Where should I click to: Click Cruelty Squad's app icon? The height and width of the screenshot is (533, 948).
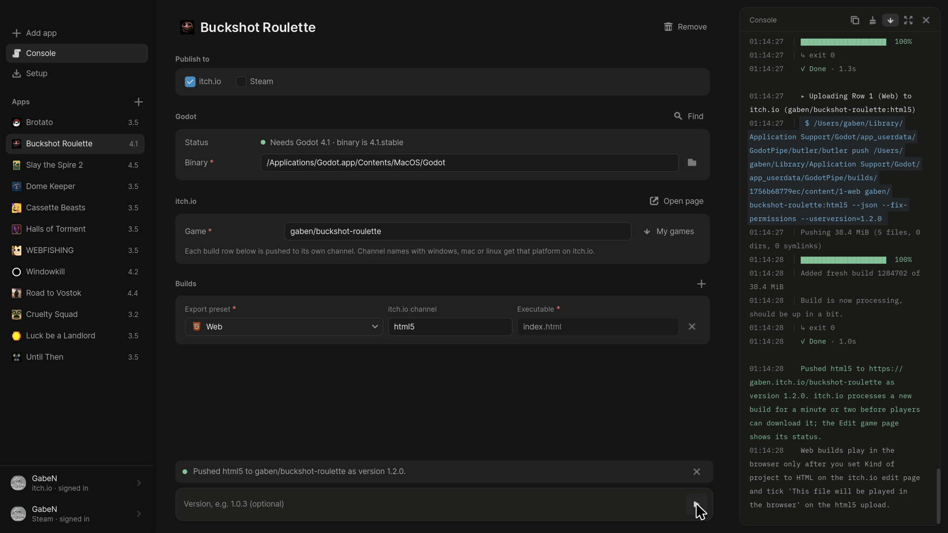pos(16,314)
